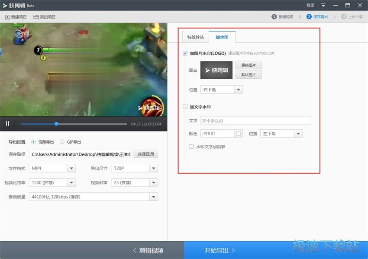Click the video preview area
This screenshot has width=368, height=259.
[x=84, y=69]
